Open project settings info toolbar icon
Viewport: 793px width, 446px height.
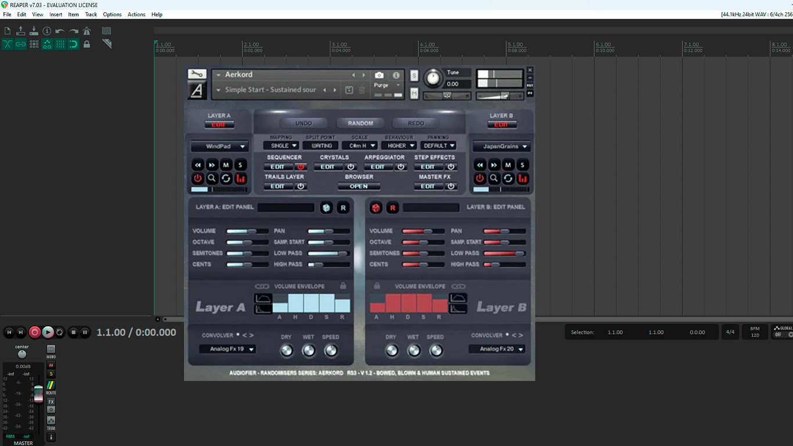pyautogui.click(x=47, y=31)
